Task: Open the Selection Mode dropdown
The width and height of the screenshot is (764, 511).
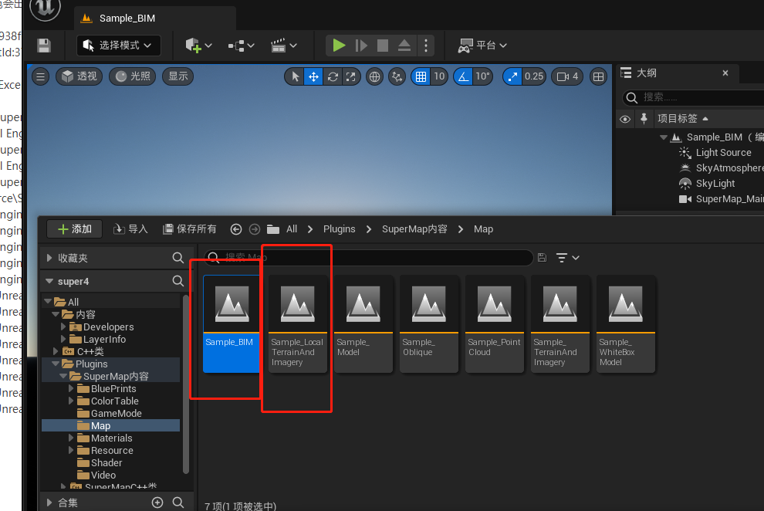Action: pos(118,46)
